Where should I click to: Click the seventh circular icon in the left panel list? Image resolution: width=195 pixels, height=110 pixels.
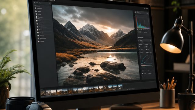[37, 27]
